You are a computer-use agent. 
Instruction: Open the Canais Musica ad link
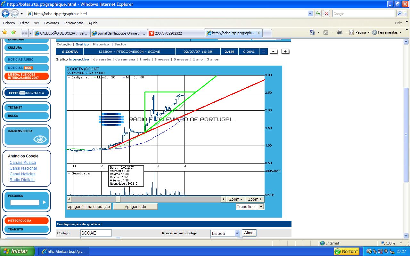[x=23, y=163]
